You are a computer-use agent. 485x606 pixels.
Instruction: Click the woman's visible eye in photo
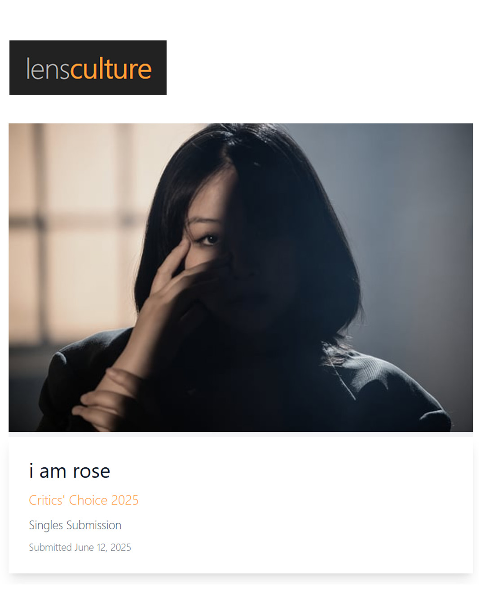pos(209,239)
